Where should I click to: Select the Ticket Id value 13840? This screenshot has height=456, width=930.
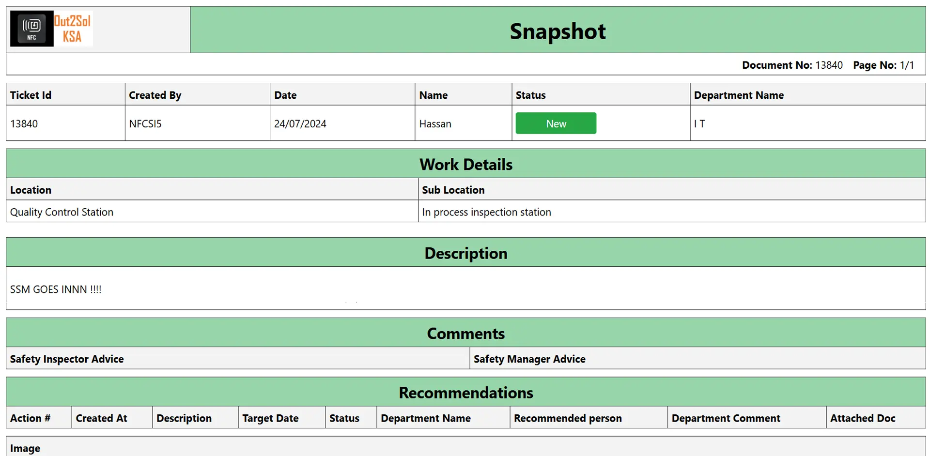click(24, 124)
